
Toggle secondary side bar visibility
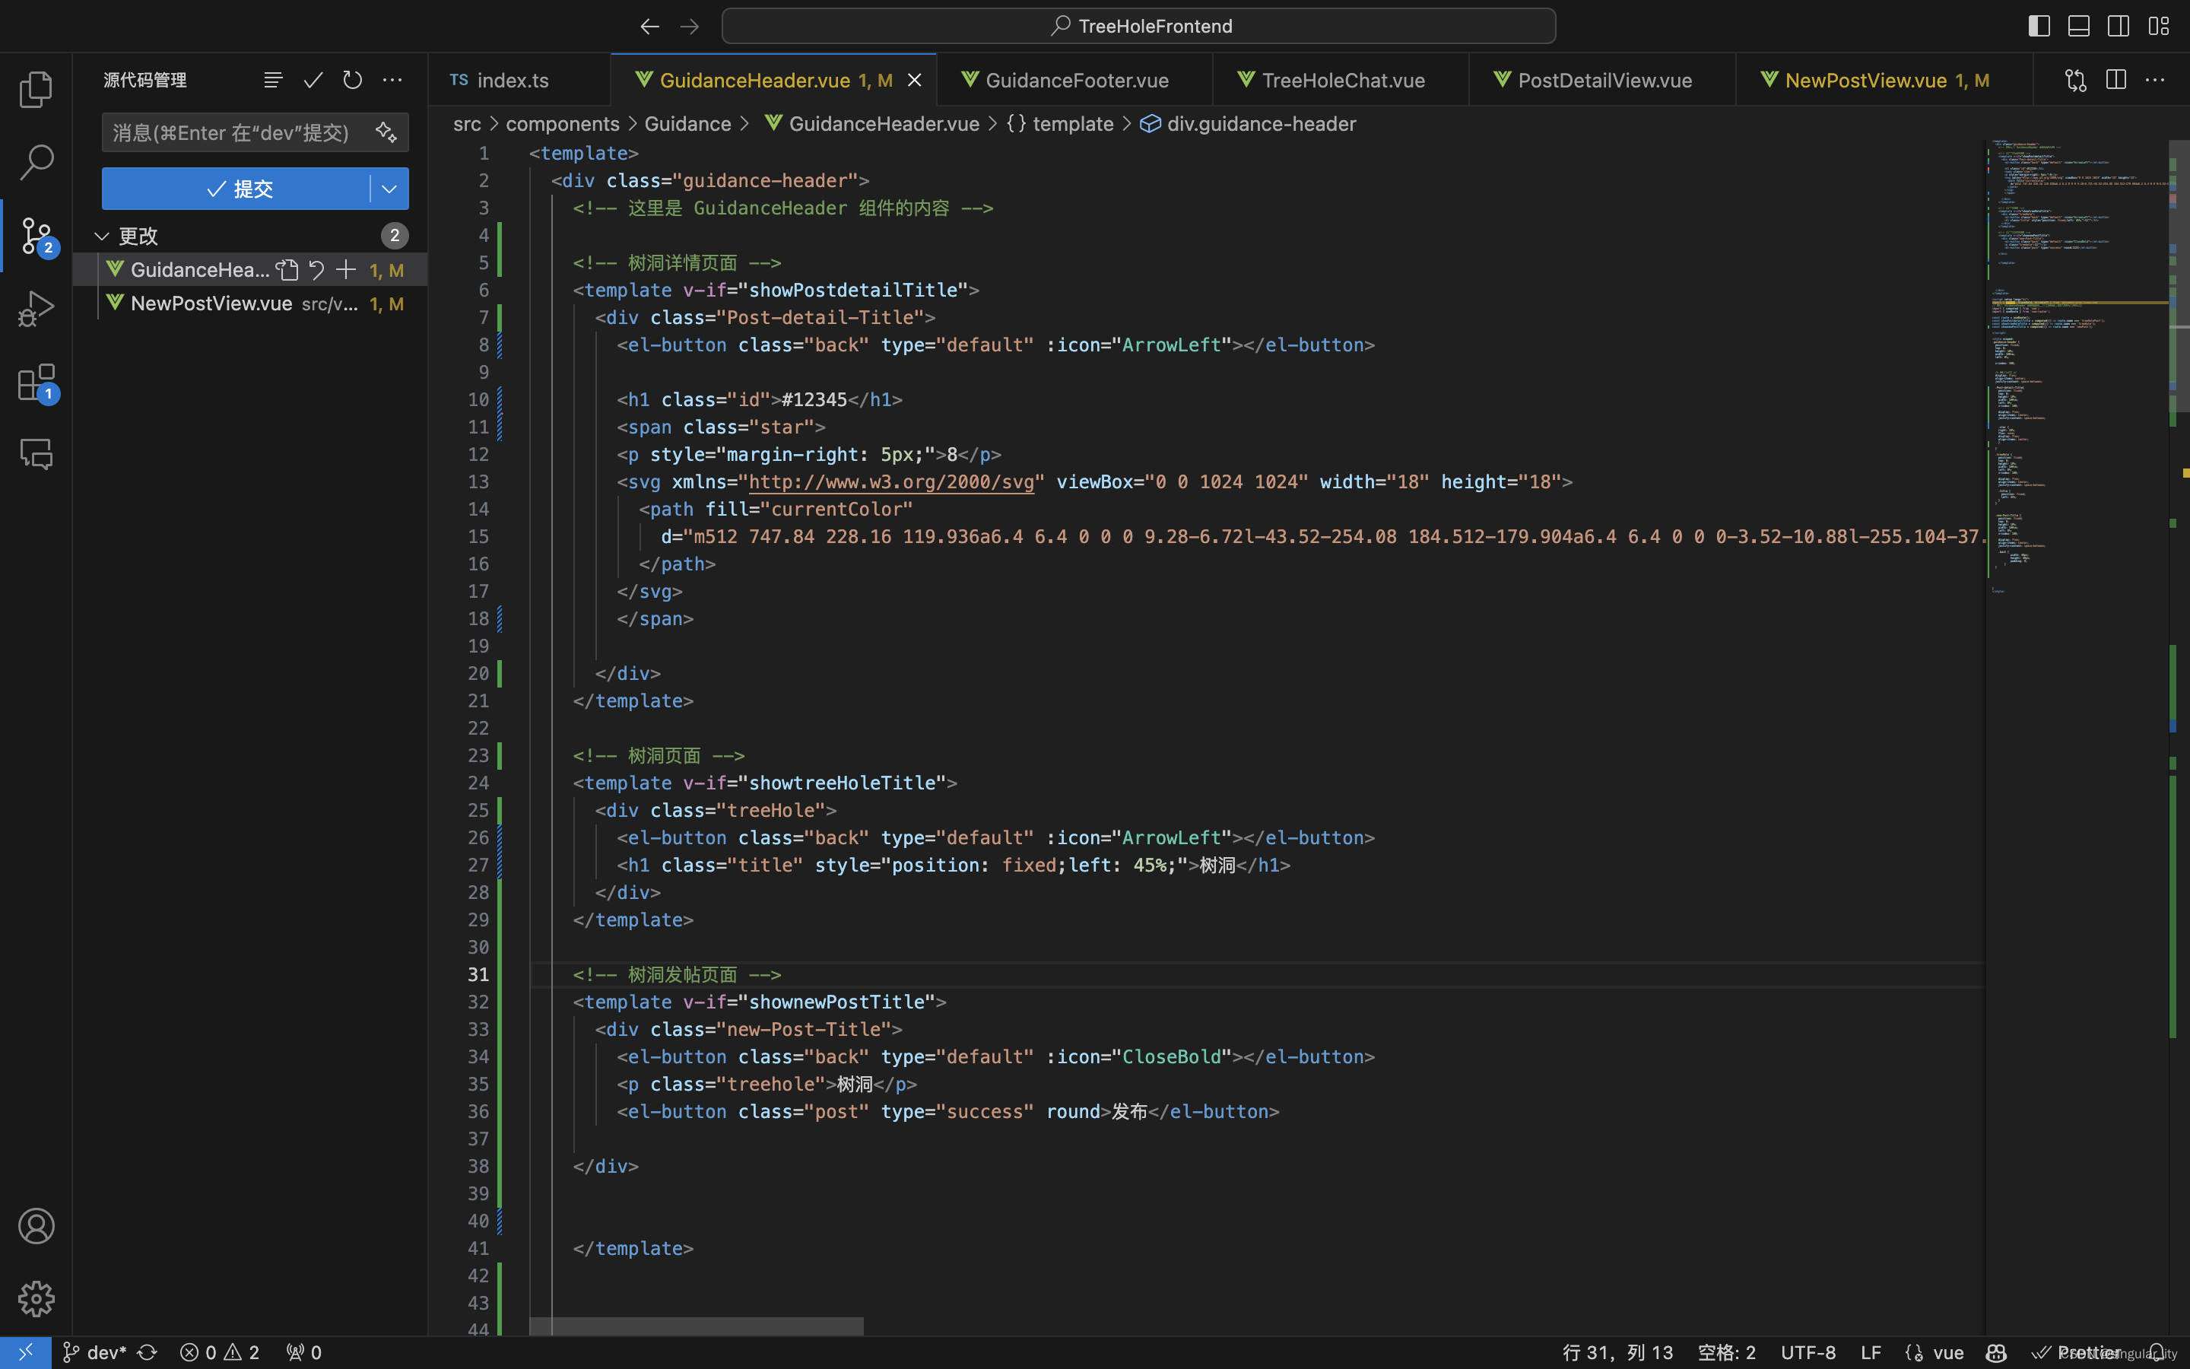coord(2119,27)
